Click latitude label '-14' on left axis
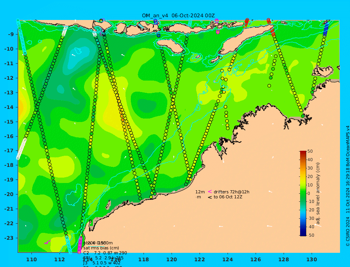This screenshot has width=350, height=267. coord(9,107)
